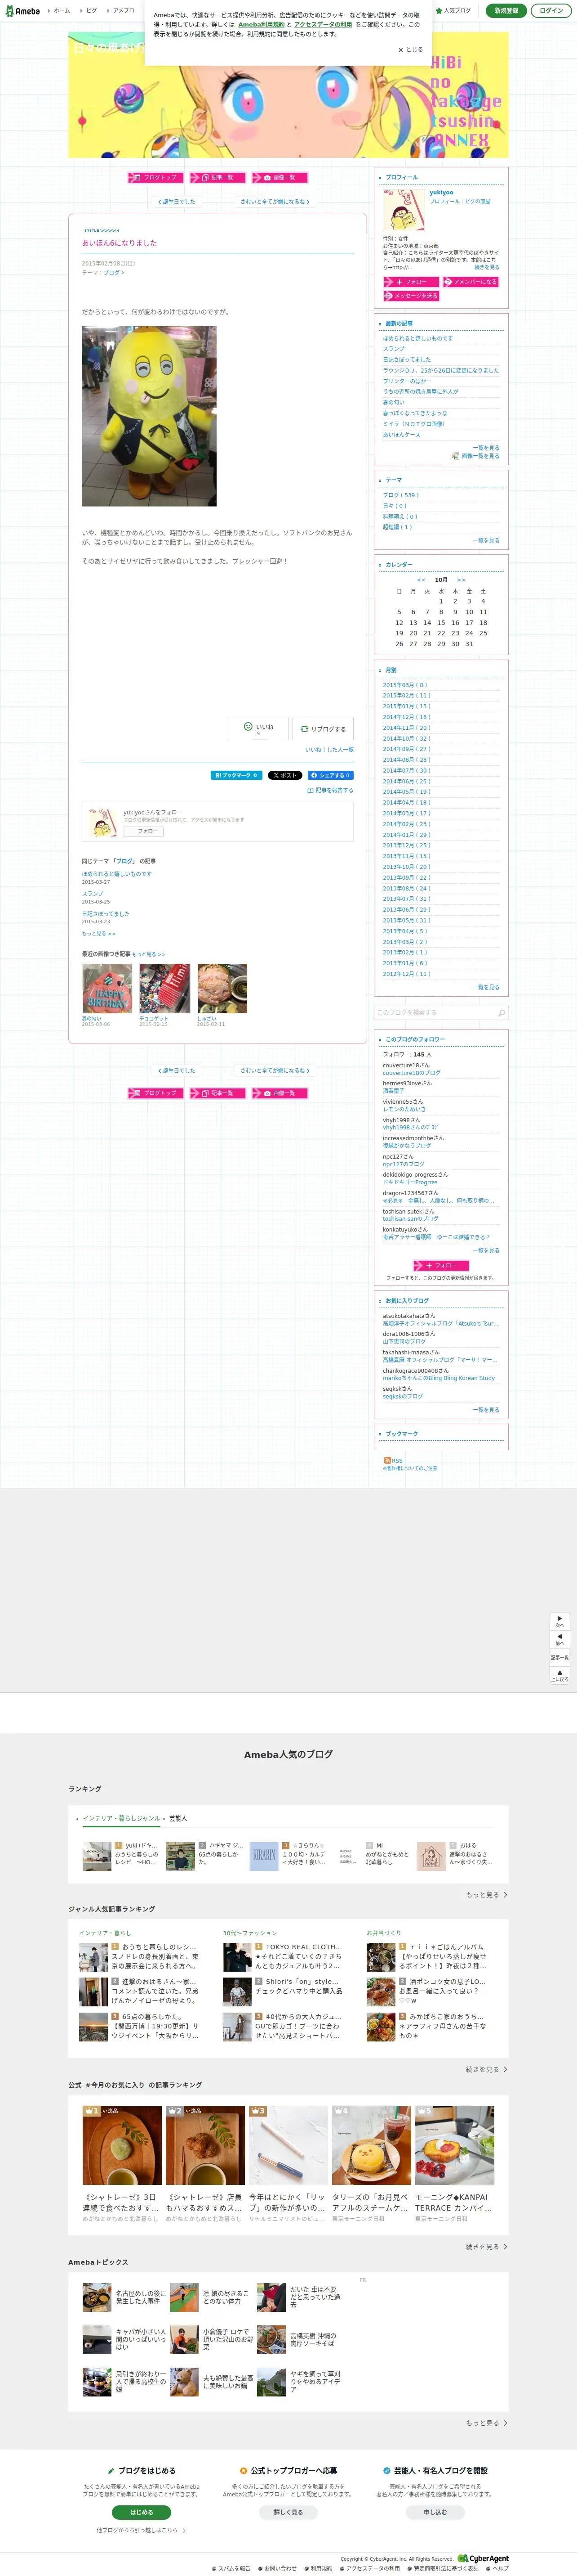The image size is (577, 2576).
Task: Open 画像一覧を見る under the latest articles
Action: 476,456
